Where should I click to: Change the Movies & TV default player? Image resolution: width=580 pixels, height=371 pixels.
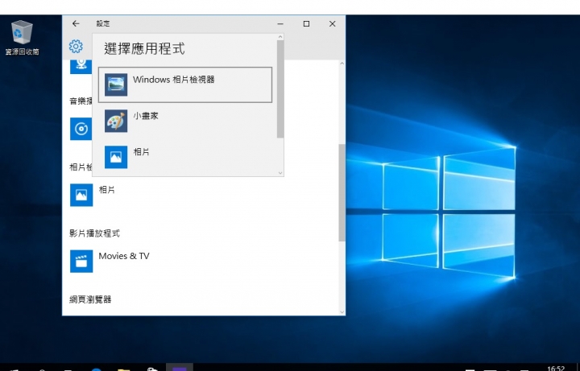(x=110, y=261)
